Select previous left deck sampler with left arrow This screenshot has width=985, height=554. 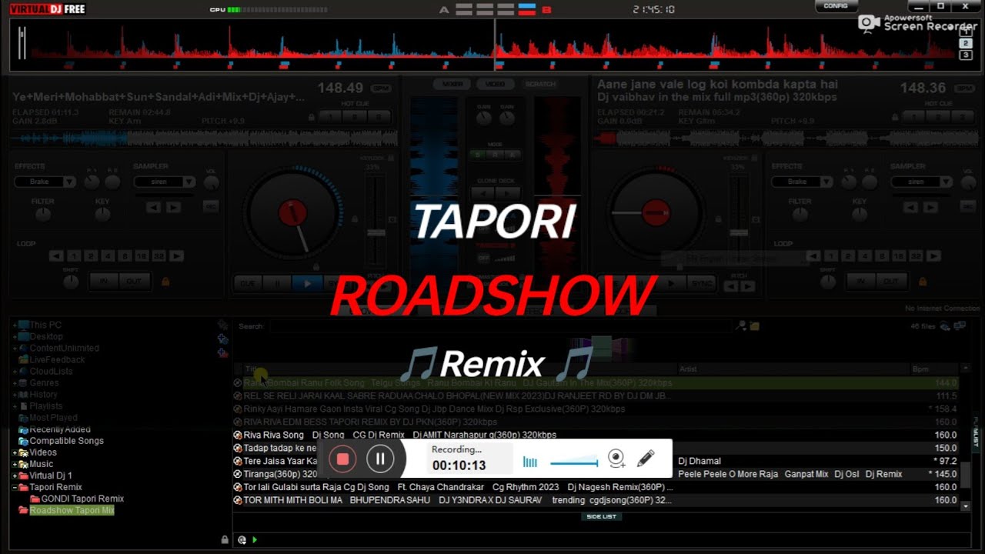coord(154,208)
